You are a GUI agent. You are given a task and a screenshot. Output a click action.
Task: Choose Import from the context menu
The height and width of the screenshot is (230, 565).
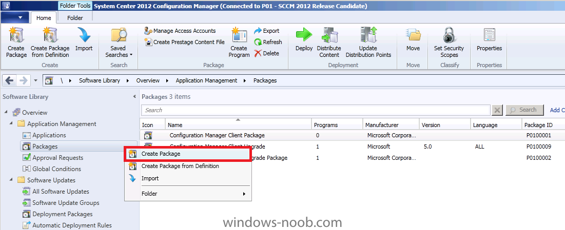tap(188, 178)
